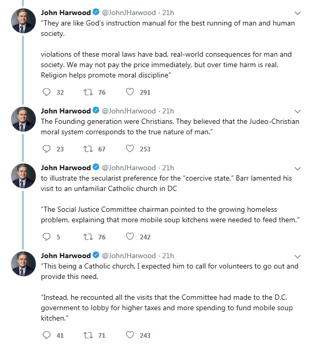
Task: Reply to the tweet with 5 replies
Action: pyautogui.click(x=46, y=237)
